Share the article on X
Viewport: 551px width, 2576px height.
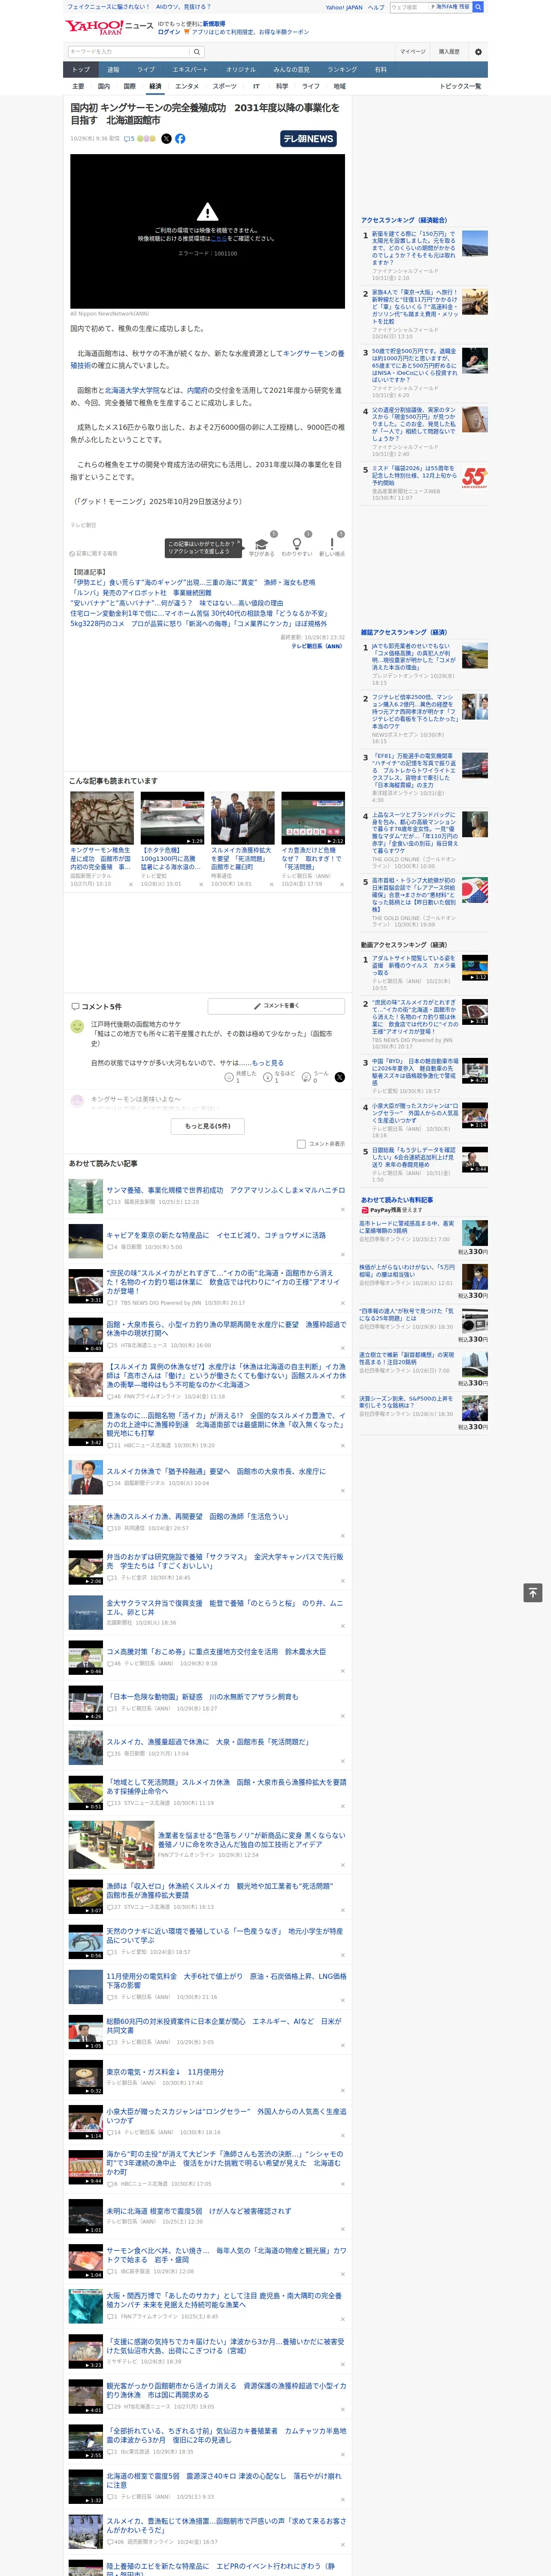pos(166,139)
